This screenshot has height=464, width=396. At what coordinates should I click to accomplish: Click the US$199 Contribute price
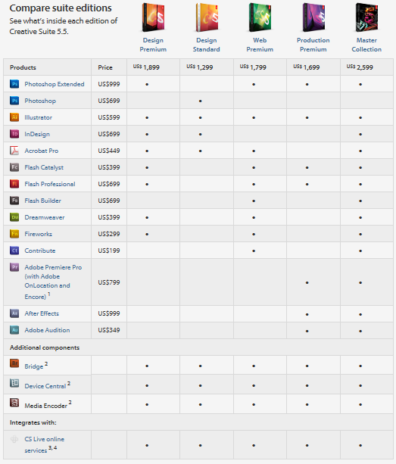[x=109, y=251]
